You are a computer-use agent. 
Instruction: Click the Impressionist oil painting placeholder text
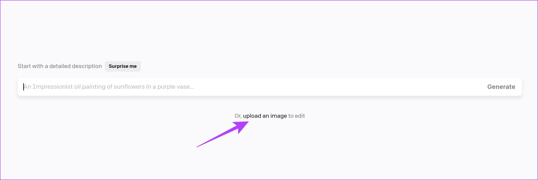[x=109, y=87]
